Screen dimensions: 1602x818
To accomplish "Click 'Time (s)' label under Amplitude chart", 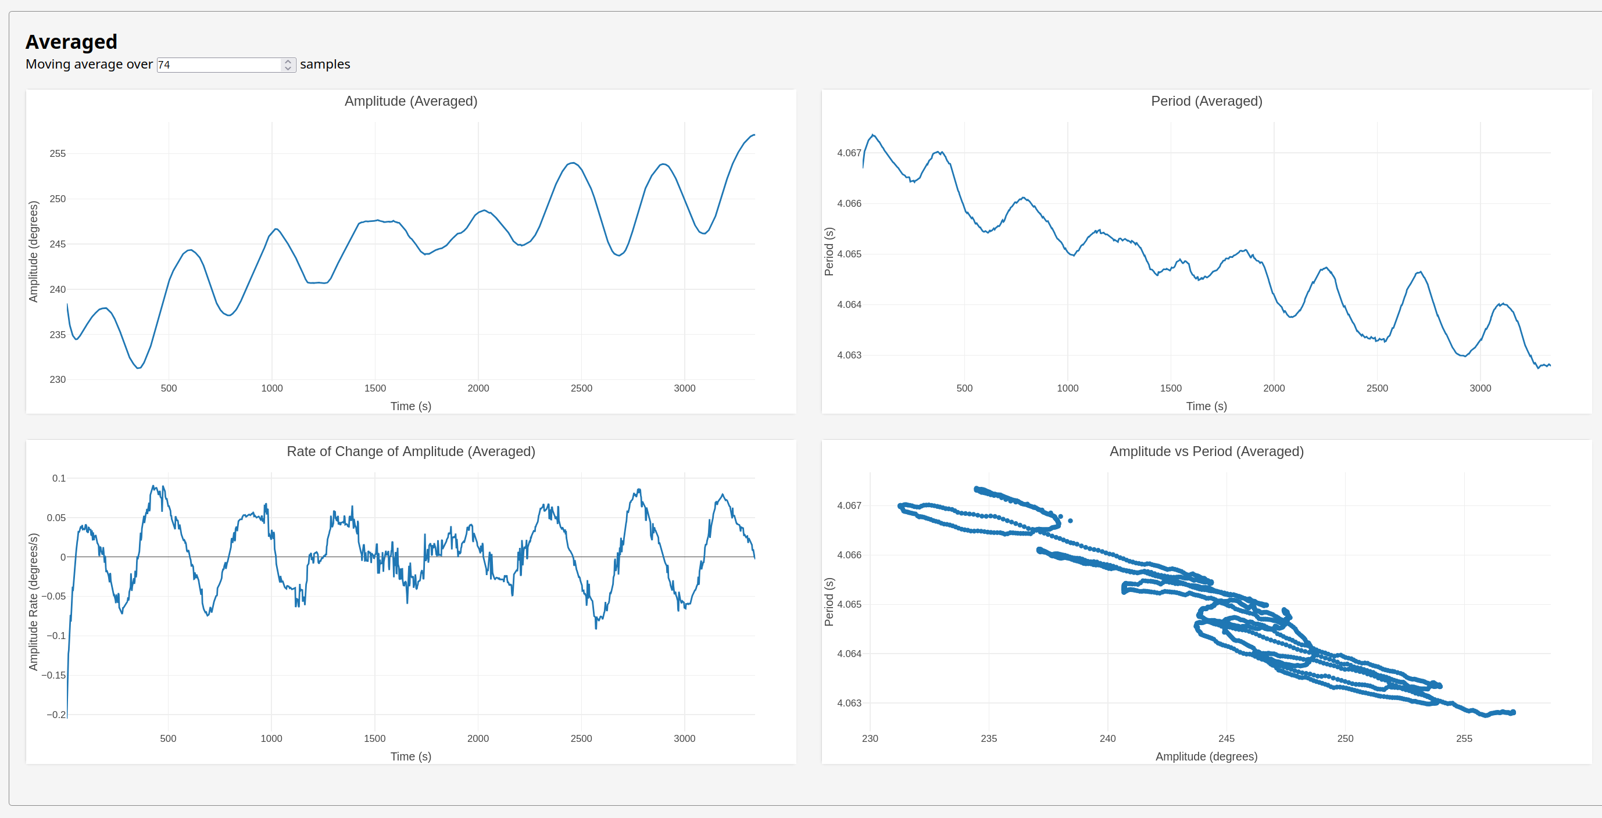I will coord(410,406).
